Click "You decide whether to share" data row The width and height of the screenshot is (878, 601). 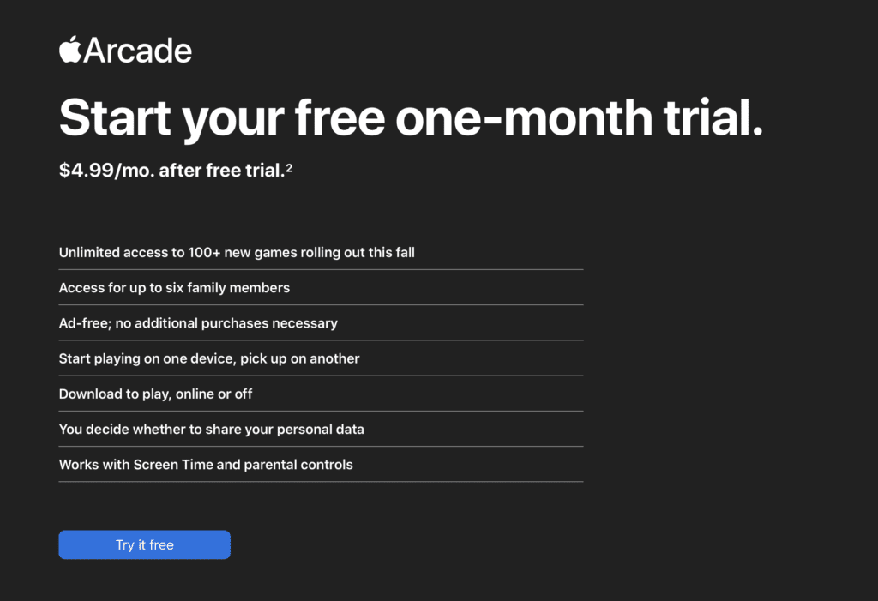(x=211, y=430)
